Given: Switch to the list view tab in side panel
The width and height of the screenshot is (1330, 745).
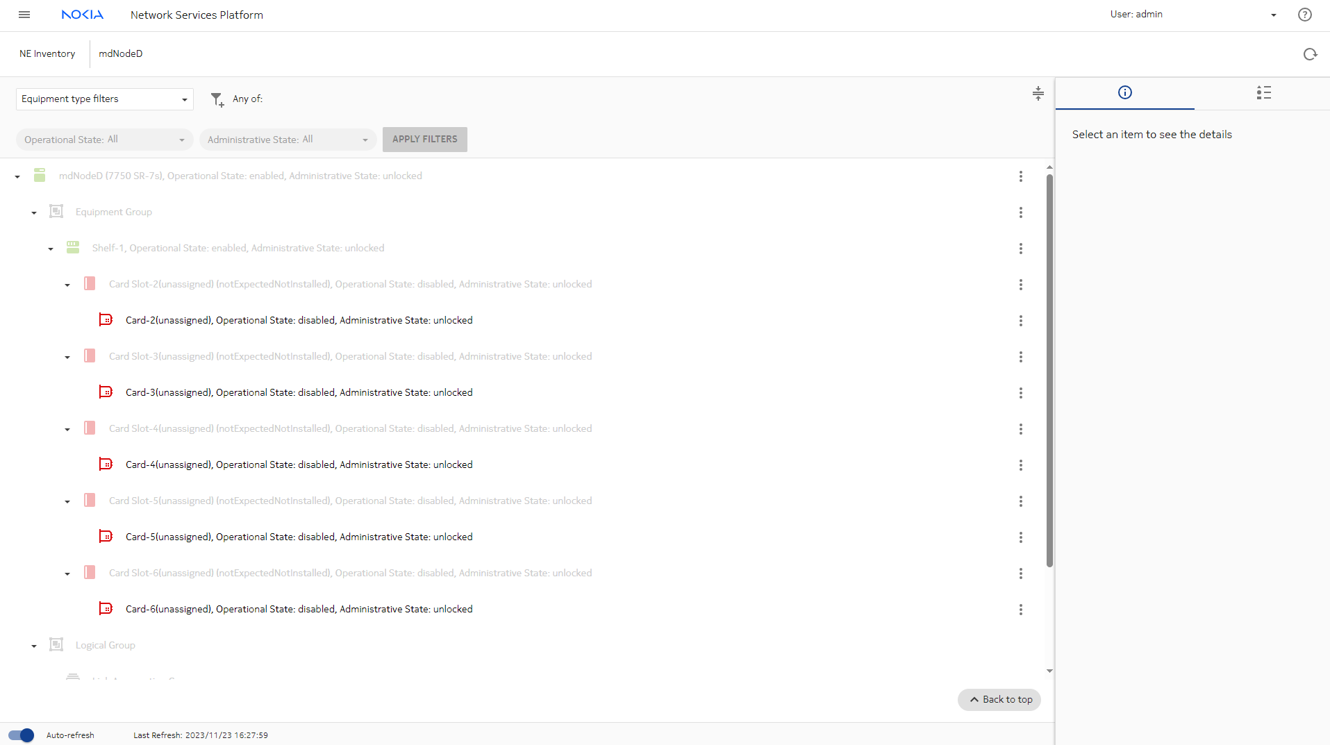Looking at the screenshot, I should [1263, 93].
